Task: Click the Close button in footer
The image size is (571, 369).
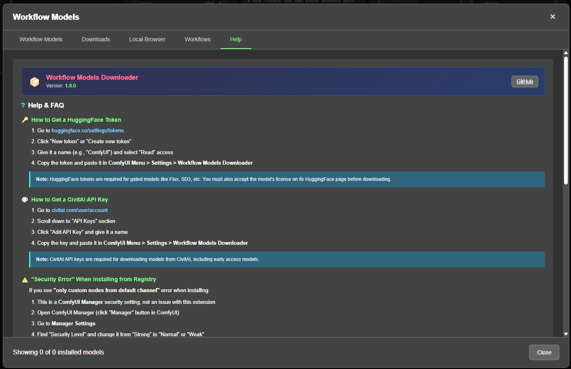Action: tap(544, 352)
